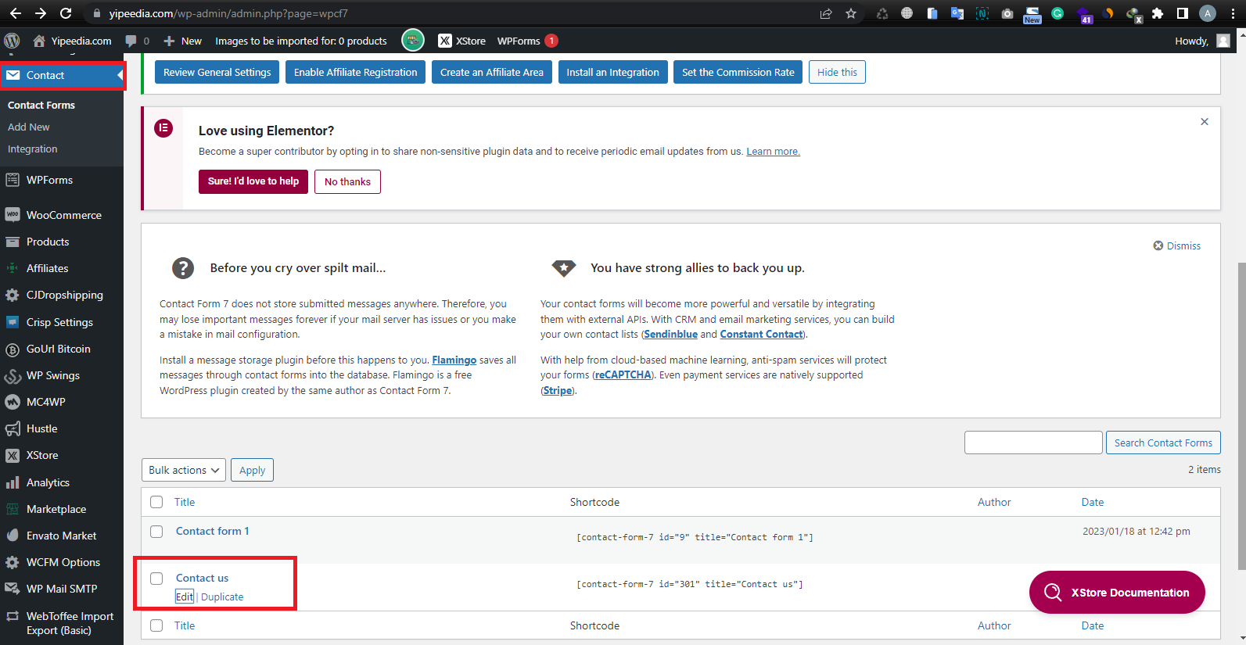Click the browser back arrow
Image resolution: width=1246 pixels, height=645 pixels.
coord(15,13)
